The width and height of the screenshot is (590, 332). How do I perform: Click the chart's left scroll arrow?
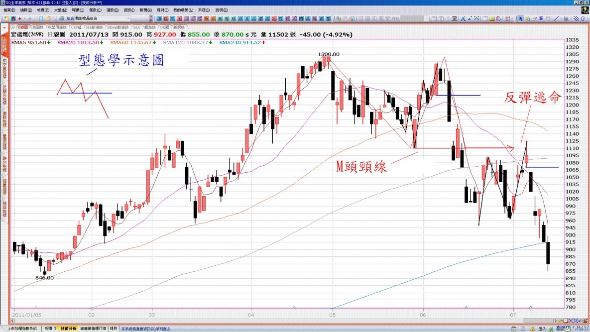coord(13,321)
